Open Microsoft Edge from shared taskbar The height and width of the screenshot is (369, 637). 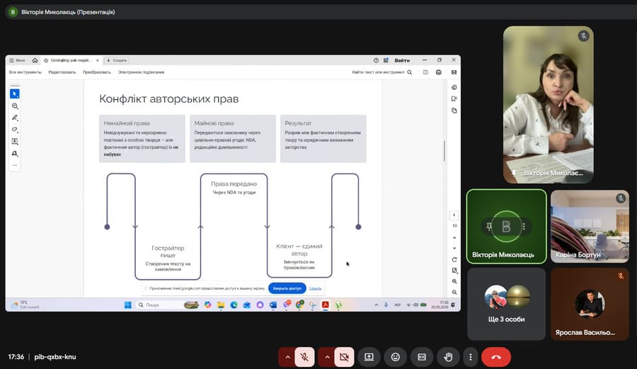tap(234, 305)
